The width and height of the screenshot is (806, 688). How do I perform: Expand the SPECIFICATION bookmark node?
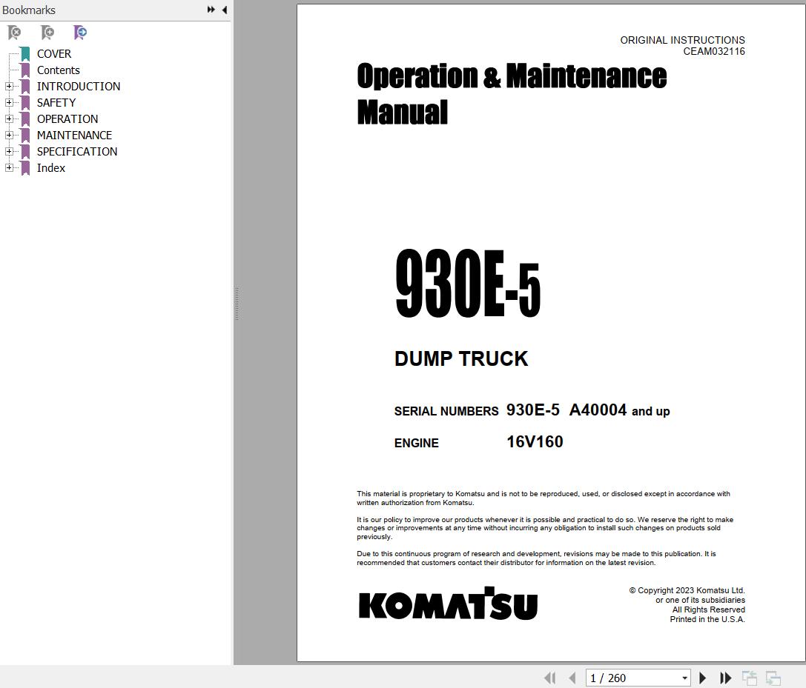click(9, 152)
